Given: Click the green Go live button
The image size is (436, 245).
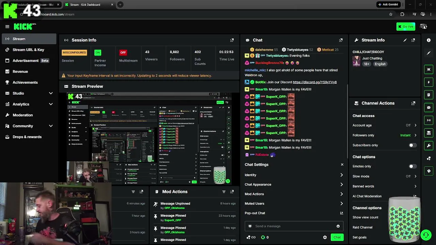Looking at the screenshot, I should click(406, 27).
